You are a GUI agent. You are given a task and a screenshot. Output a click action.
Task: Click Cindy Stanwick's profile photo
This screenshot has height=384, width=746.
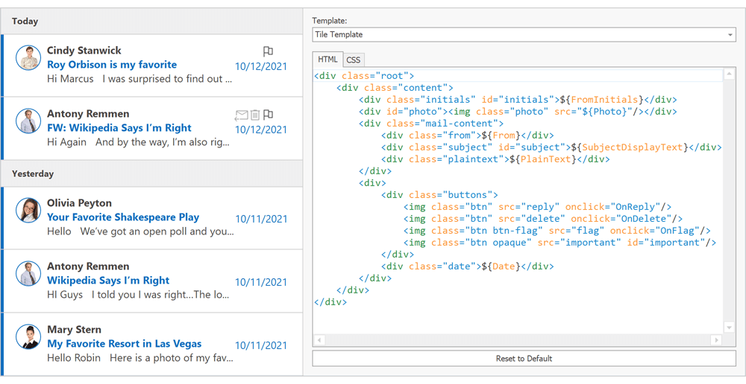click(28, 57)
